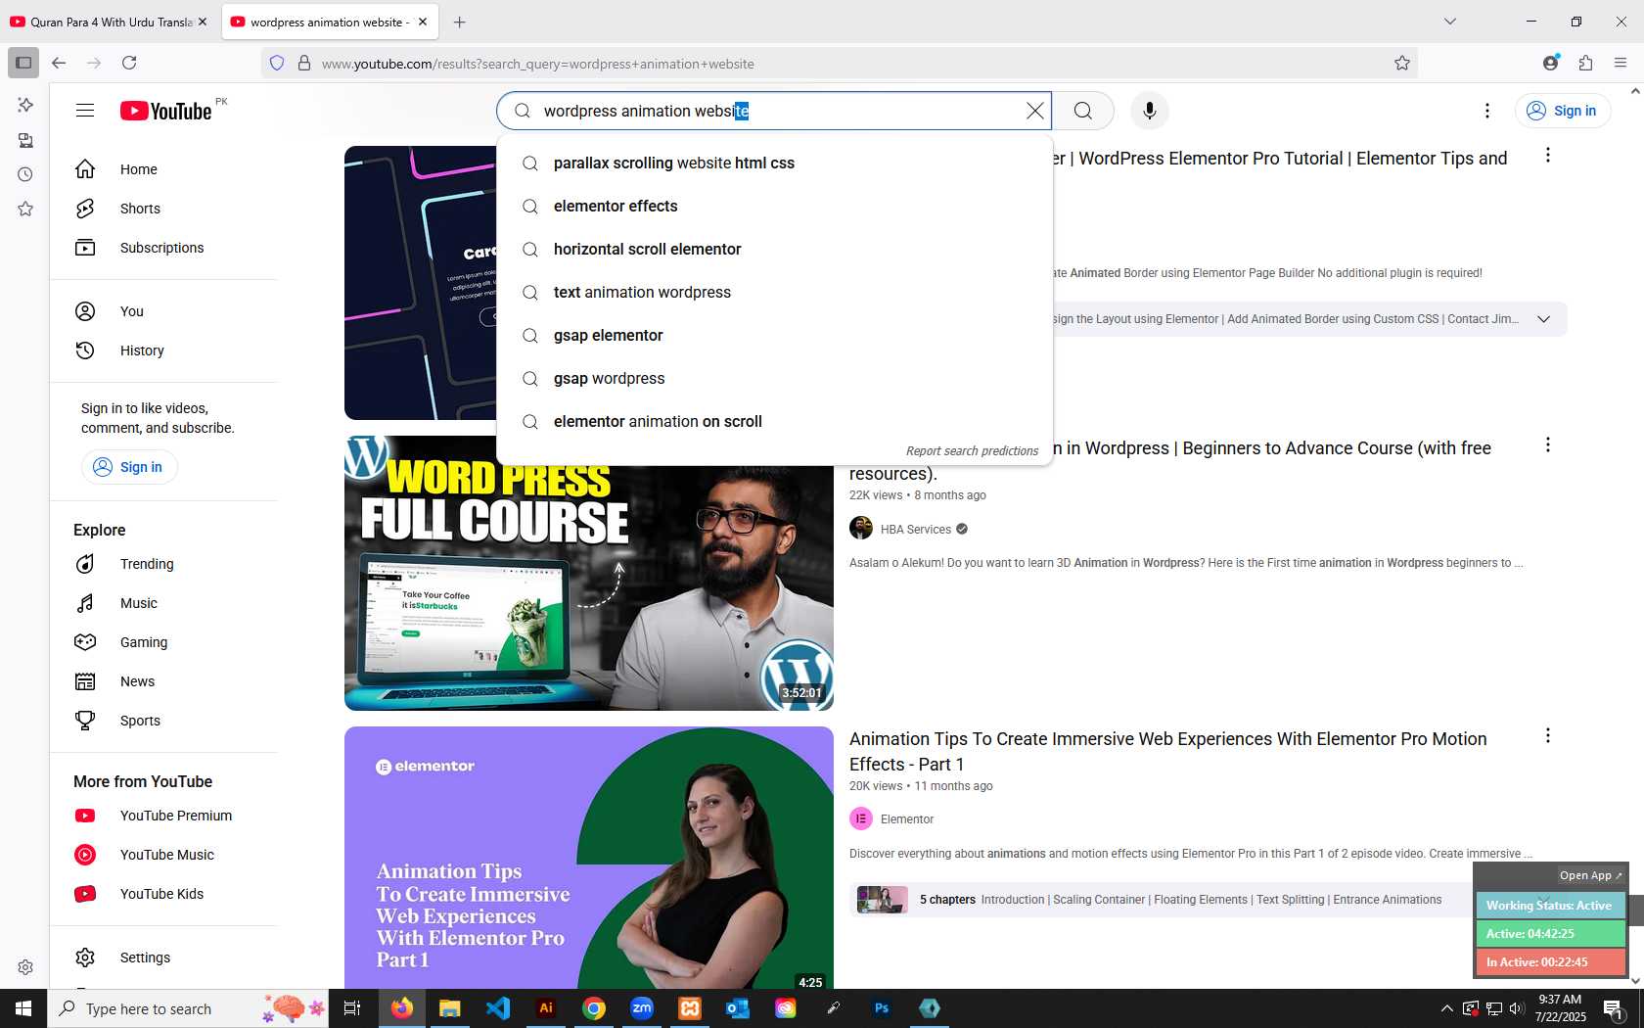Reload the current page
The height and width of the screenshot is (1028, 1644).
(129, 63)
